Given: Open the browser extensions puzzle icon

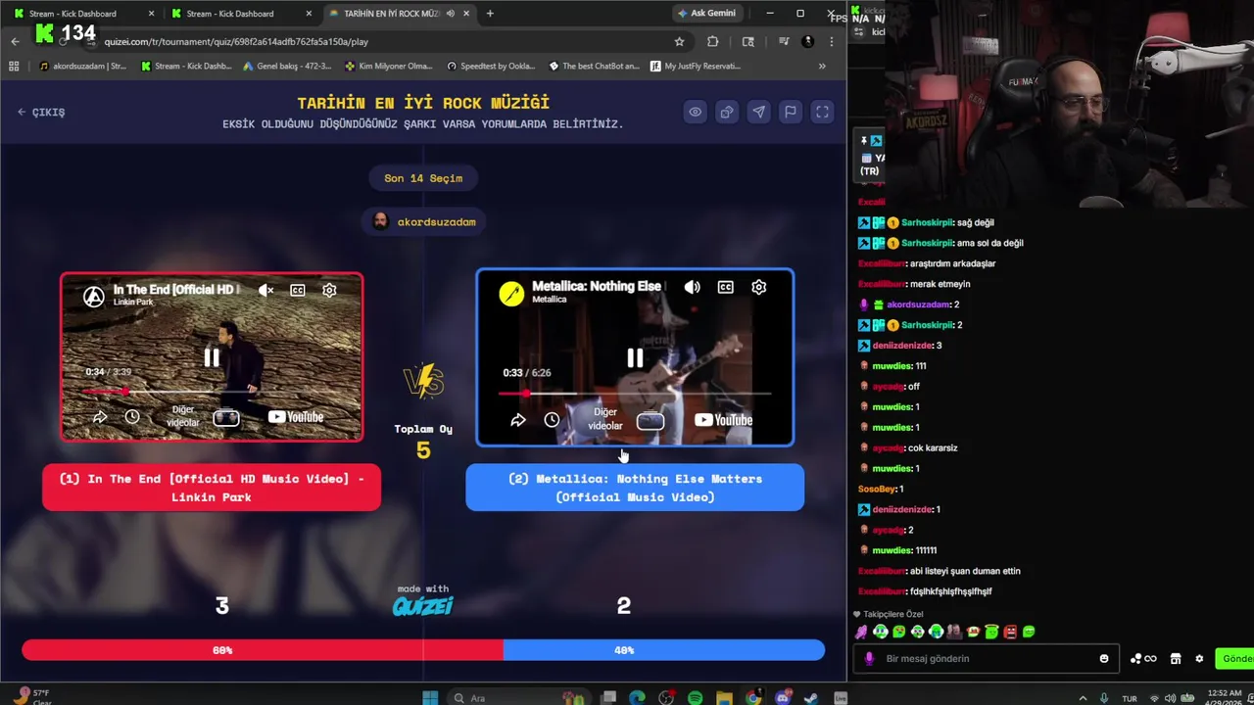Looking at the screenshot, I should click(x=712, y=41).
